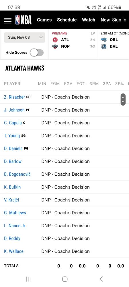Select the Dallas Mavericks team logo
The image size is (129, 287).
tap(104, 46)
